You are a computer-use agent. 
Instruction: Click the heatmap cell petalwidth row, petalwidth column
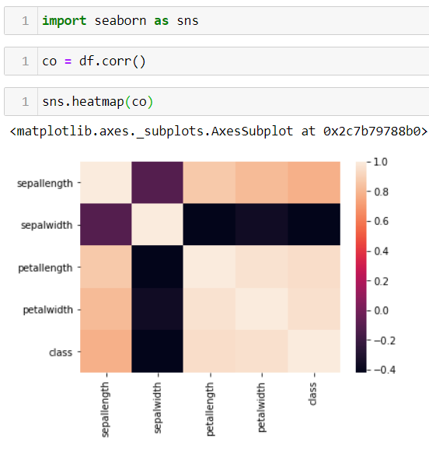[262, 309]
